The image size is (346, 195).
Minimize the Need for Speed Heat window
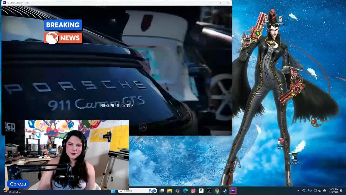coord(211,3)
